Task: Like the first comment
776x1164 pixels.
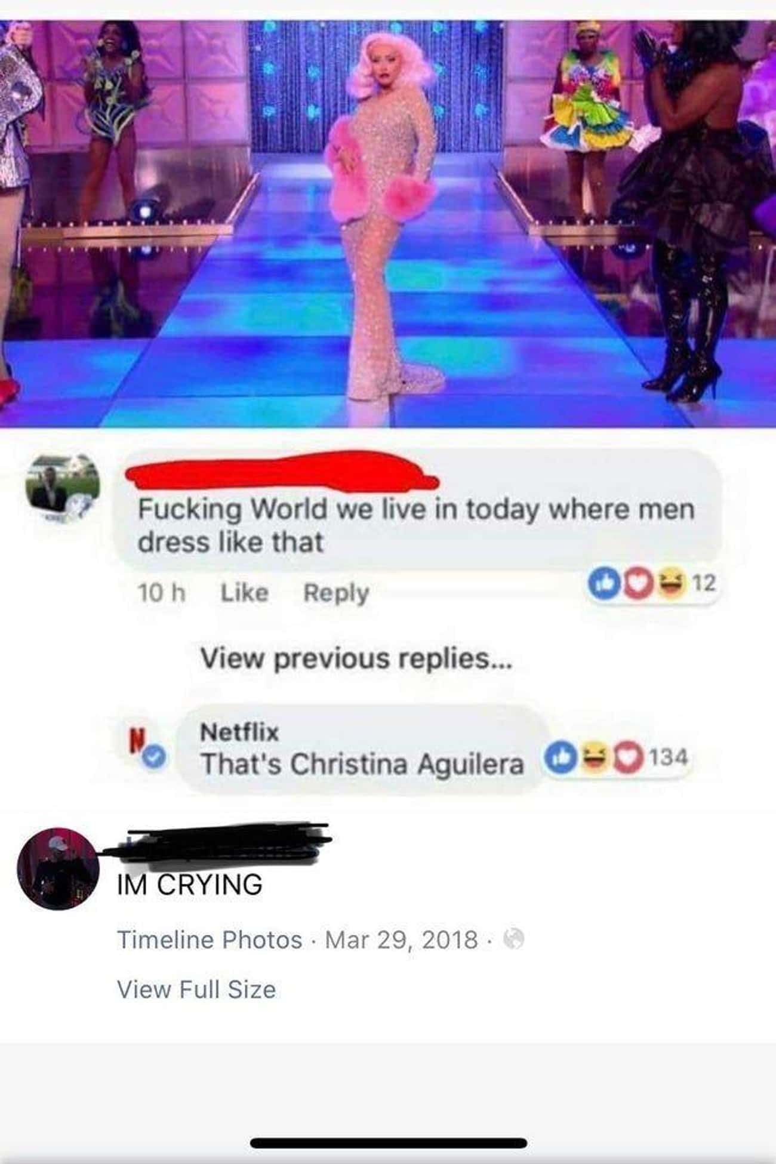Action: [x=245, y=593]
